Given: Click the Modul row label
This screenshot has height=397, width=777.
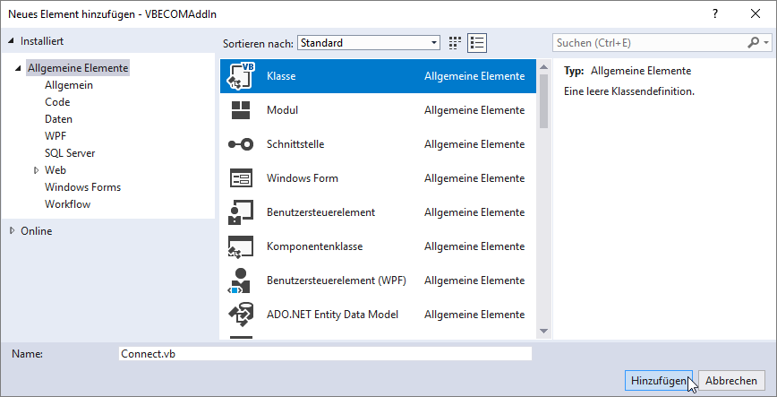Looking at the screenshot, I should (283, 110).
